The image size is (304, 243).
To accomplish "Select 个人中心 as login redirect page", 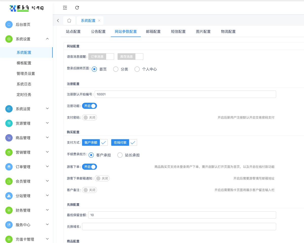I will coord(137,69).
